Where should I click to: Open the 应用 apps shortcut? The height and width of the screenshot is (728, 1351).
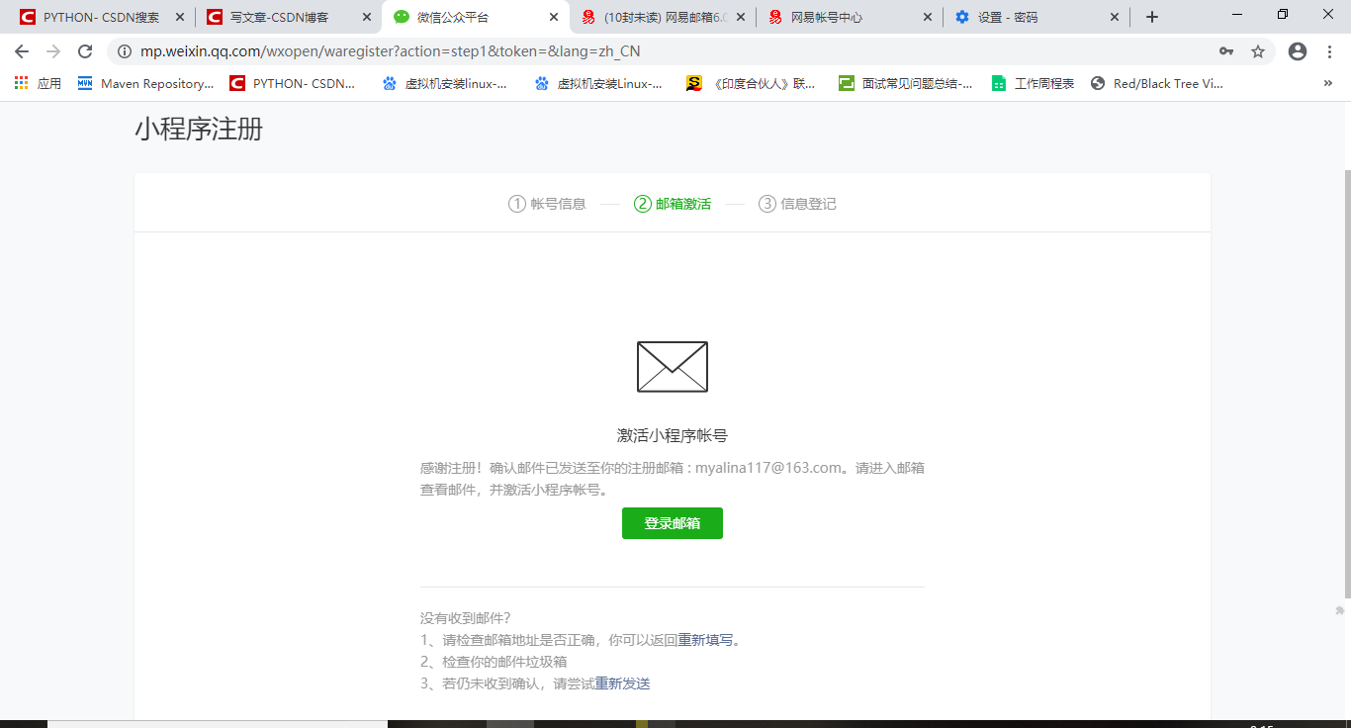(x=38, y=84)
